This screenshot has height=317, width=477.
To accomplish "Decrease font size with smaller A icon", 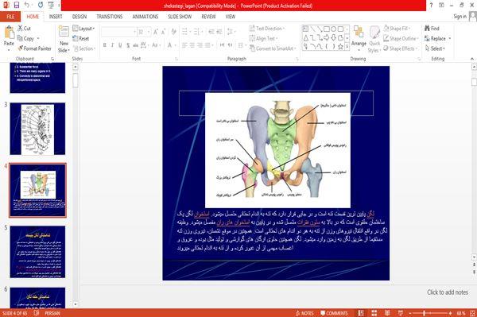I will (163, 32).
